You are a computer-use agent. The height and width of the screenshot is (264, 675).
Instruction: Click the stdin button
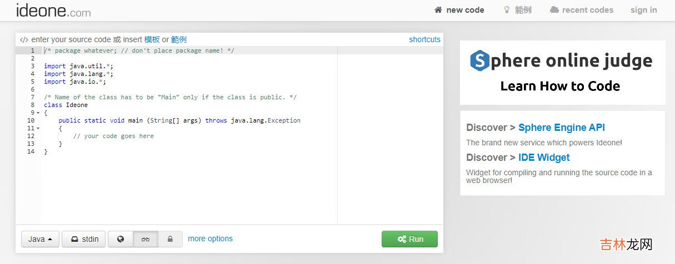[83, 239]
